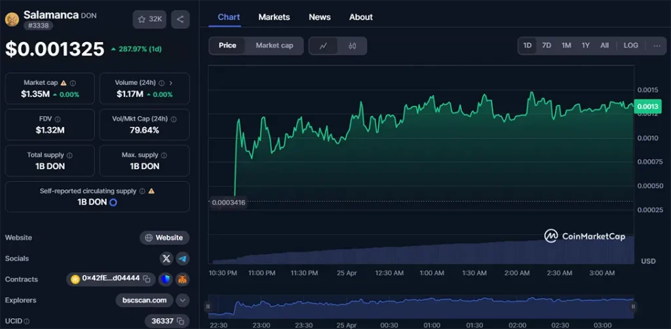This screenshot has width=671, height=329.
Task: Click the $0.001325 price text
Action: pos(55,49)
